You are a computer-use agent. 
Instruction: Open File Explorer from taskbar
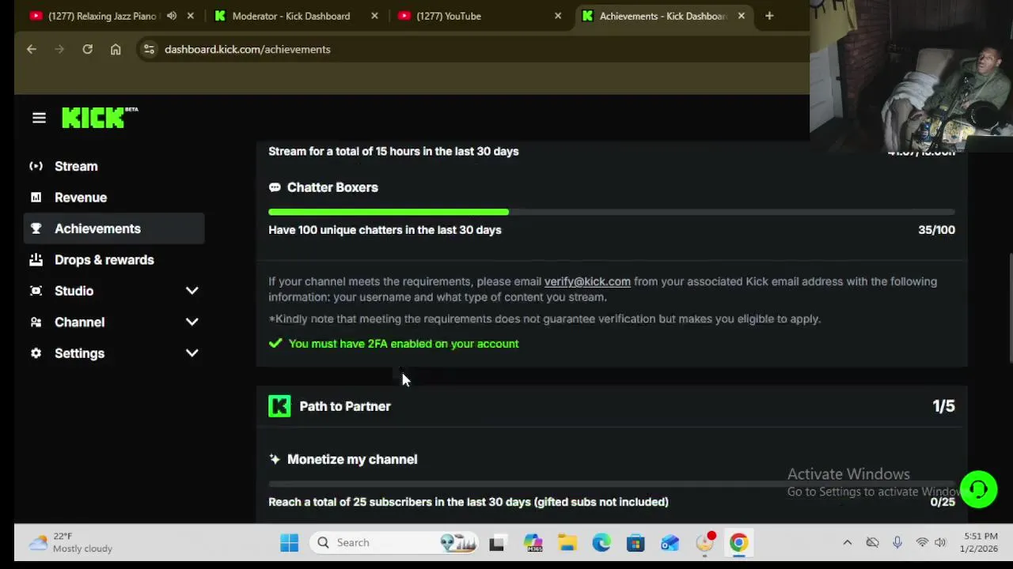[x=567, y=543]
